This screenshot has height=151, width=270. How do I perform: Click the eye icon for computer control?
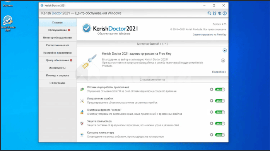pyautogui.click(x=82, y=135)
